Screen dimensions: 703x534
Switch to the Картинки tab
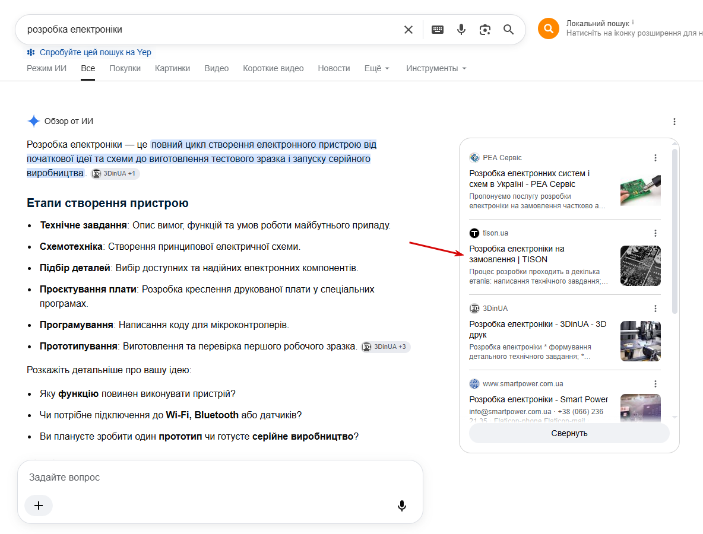pos(172,69)
